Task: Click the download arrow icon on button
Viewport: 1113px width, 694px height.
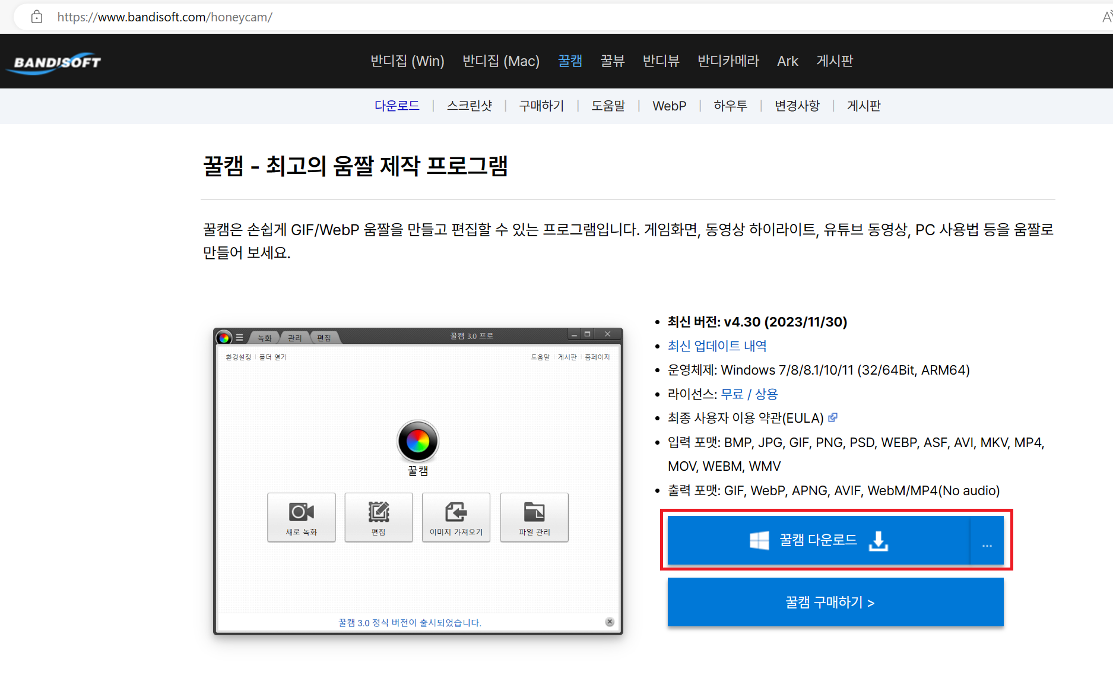Action: point(879,541)
